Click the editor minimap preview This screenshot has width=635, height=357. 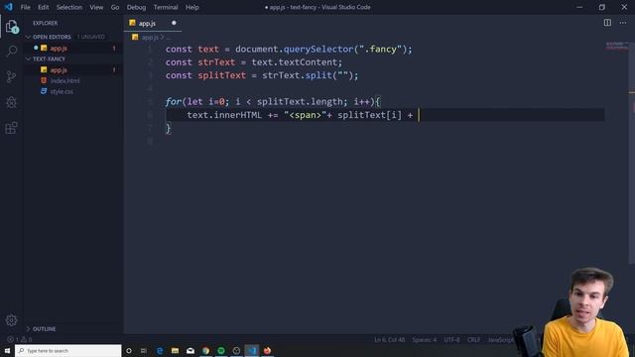click(x=617, y=46)
